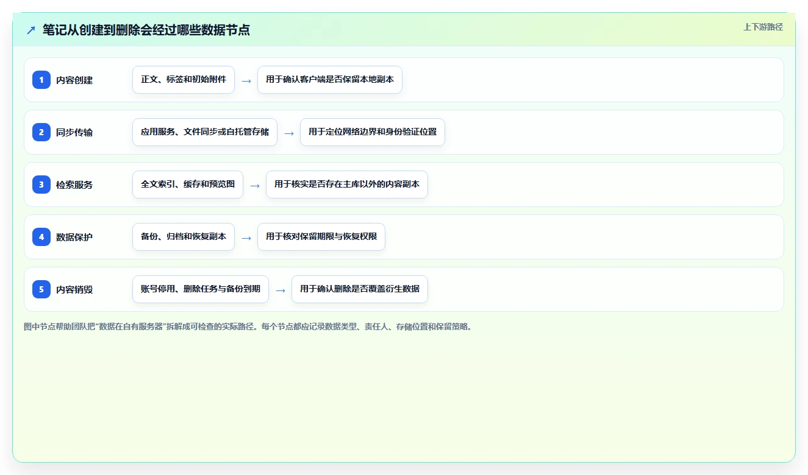This screenshot has height=475, width=808.
Task: Click the title 笔记从创建到删除会经过哪些数据节点
Action: (146, 30)
